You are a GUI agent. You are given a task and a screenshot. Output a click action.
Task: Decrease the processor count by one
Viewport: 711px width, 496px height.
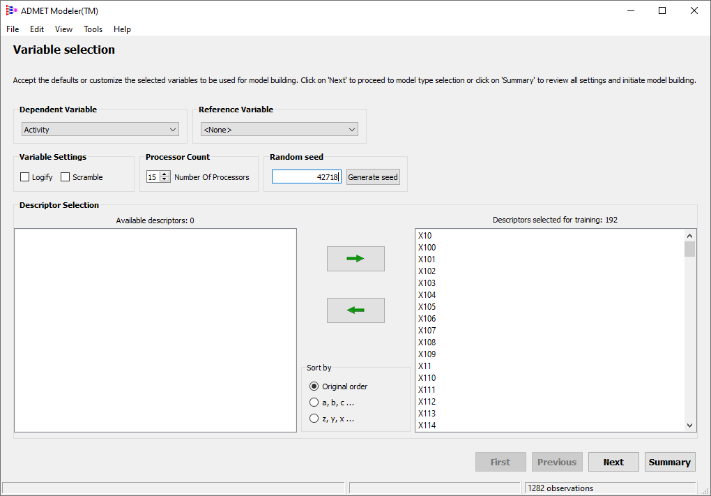pyautogui.click(x=165, y=179)
